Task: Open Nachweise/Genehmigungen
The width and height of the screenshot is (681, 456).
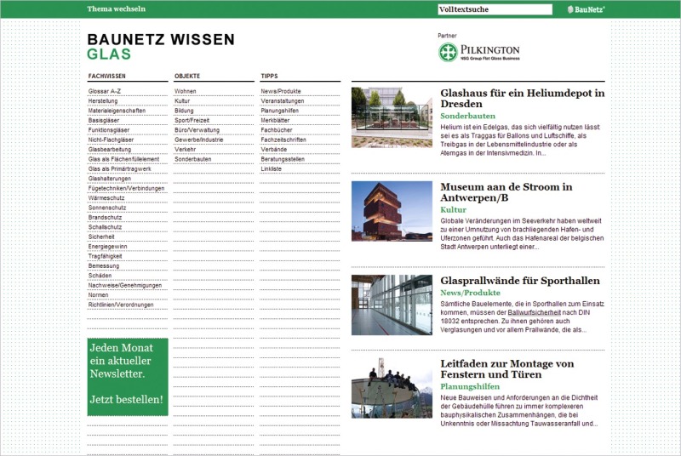Action: coord(124,286)
